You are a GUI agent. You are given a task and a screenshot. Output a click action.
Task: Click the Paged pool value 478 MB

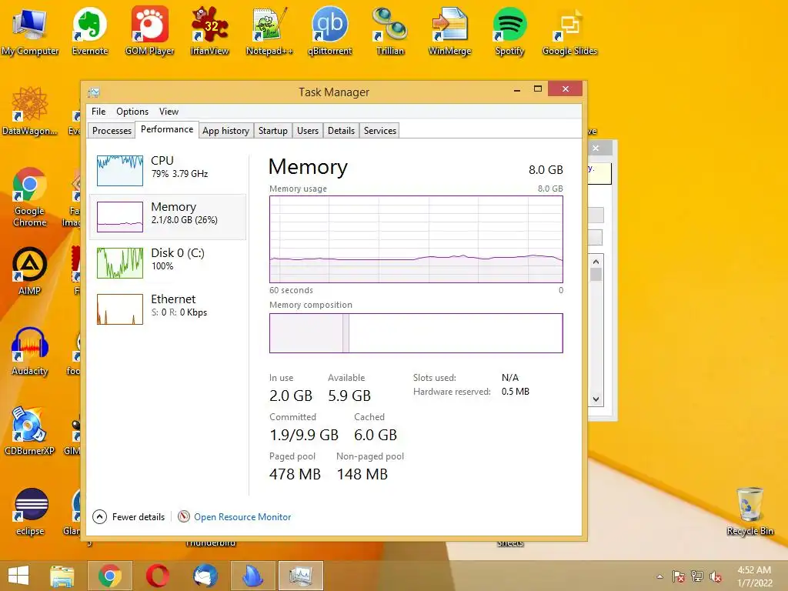[295, 474]
